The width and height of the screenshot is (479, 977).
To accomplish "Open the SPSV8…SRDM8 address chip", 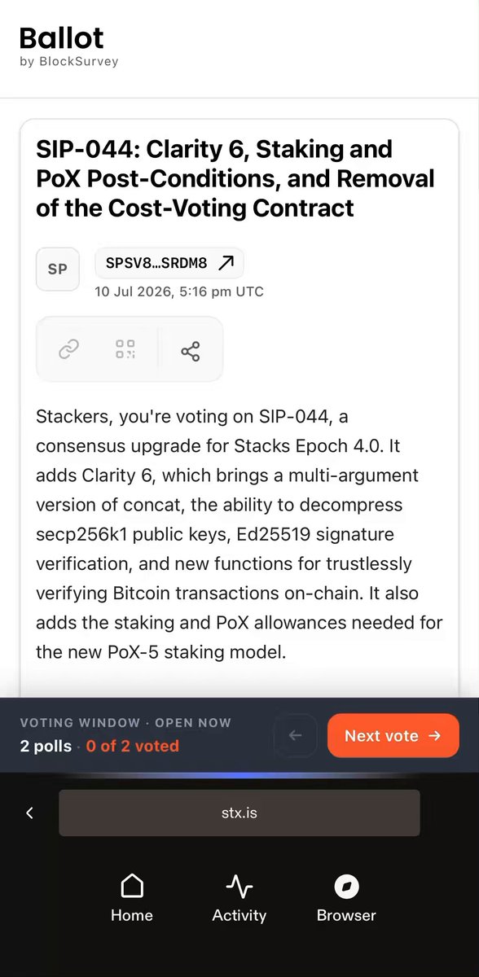I will point(169,263).
